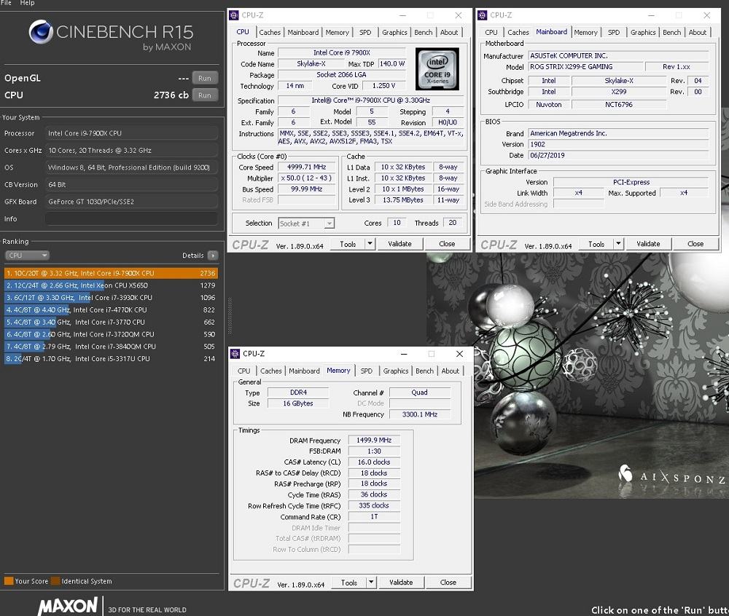Image resolution: width=729 pixels, height=616 pixels.
Task: Select the i5-3317U ranking row
Action: 111,359
